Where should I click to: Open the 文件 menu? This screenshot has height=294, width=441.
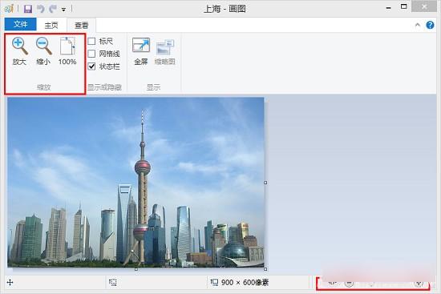[21, 25]
